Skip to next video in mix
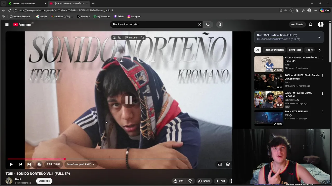The image size is (332, 186). tap(29, 164)
